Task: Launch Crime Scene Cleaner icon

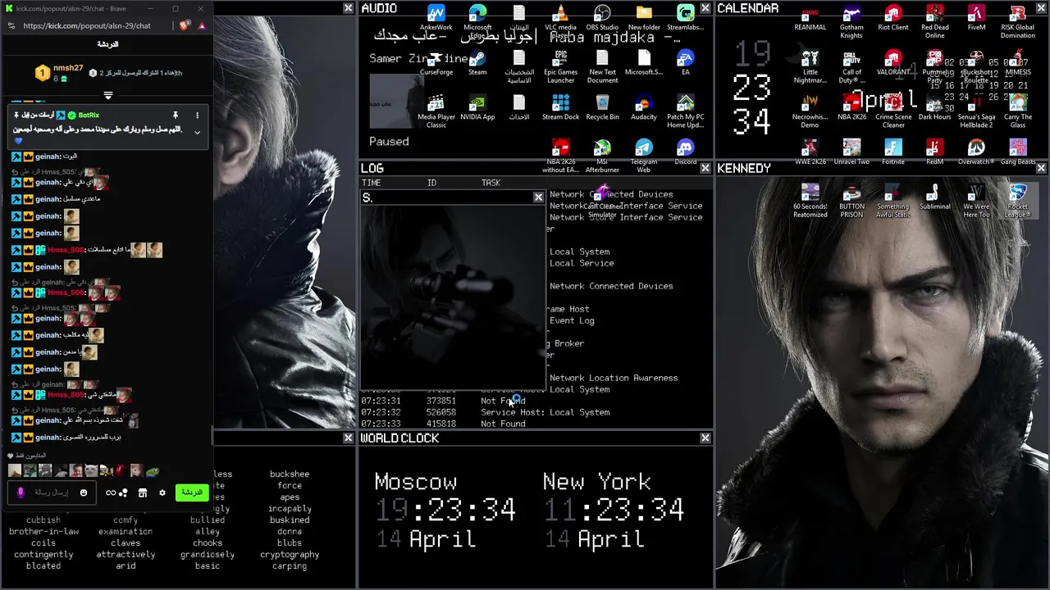Action: (x=893, y=111)
